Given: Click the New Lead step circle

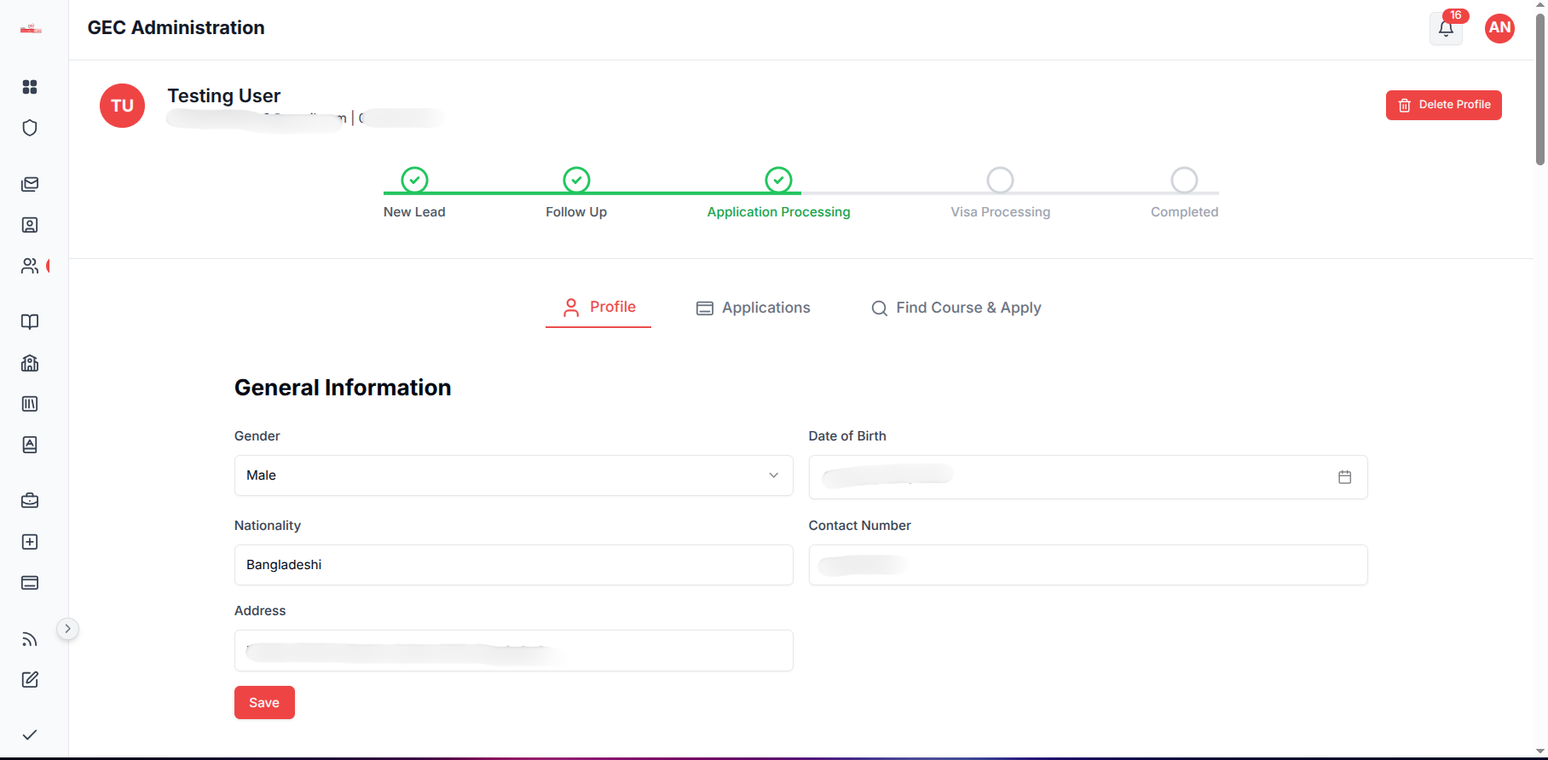Looking at the screenshot, I should pyautogui.click(x=414, y=181).
